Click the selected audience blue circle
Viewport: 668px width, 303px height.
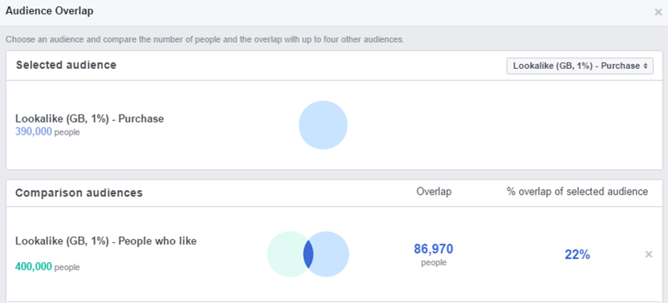click(x=323, y=125)
